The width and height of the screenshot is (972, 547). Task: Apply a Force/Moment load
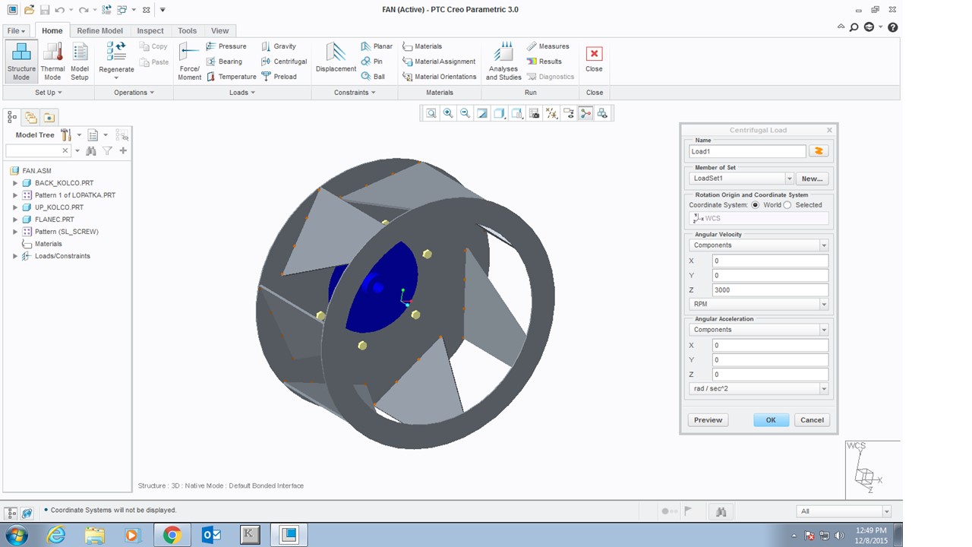(189, 62)
